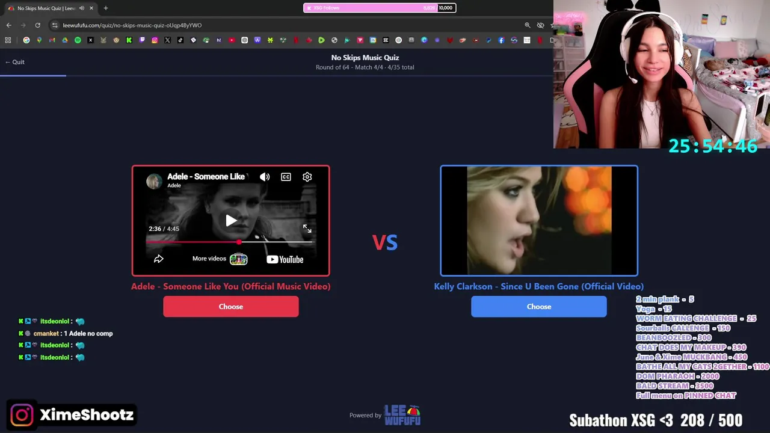770x433 pixels.
Task: Choose Kelly Clarkson - Since U Been Gone
Action: (x=539, y=307)
